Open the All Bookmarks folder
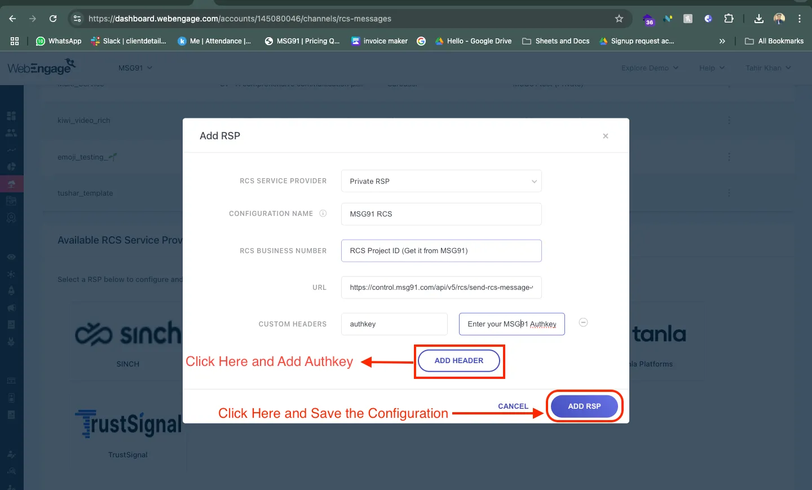Viewport: 812px width, 490px height. point(774,41)
